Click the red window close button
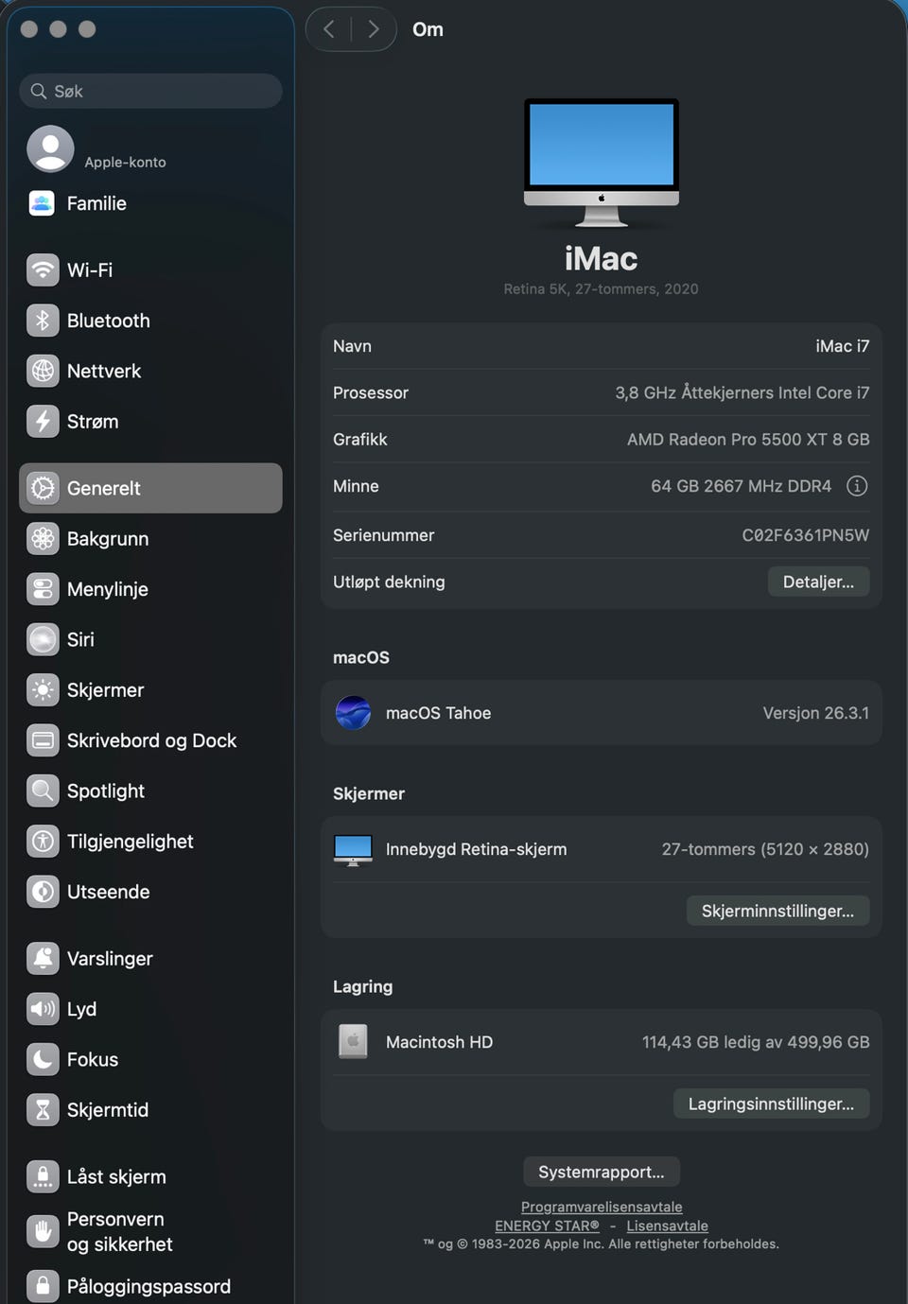The image size is (908, 1304). 29,29
